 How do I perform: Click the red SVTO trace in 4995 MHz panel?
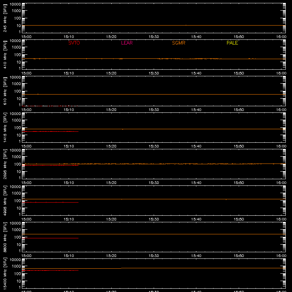[50, 202]
